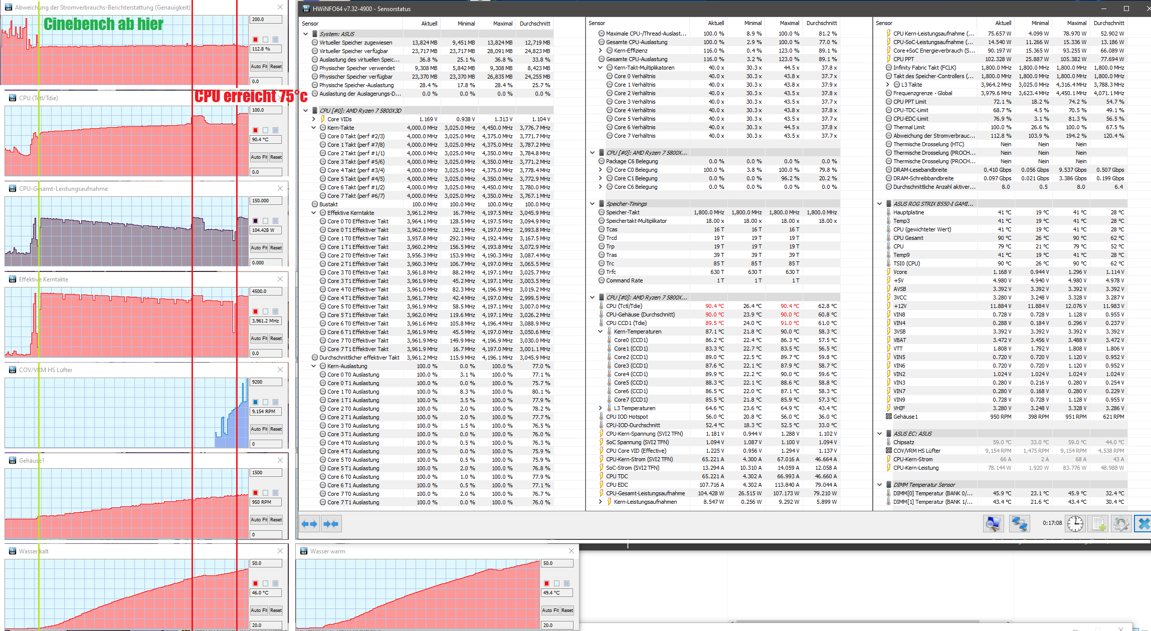Collapse the Kern-Takt-Multiplikatoren node

601,68
